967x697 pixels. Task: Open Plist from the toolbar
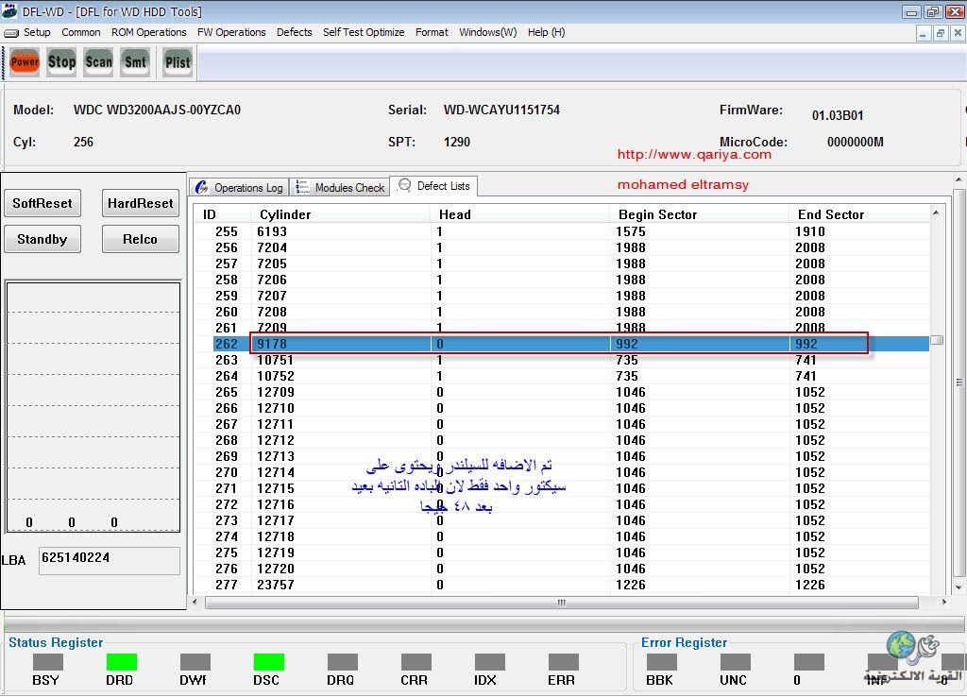coord(178,62)
